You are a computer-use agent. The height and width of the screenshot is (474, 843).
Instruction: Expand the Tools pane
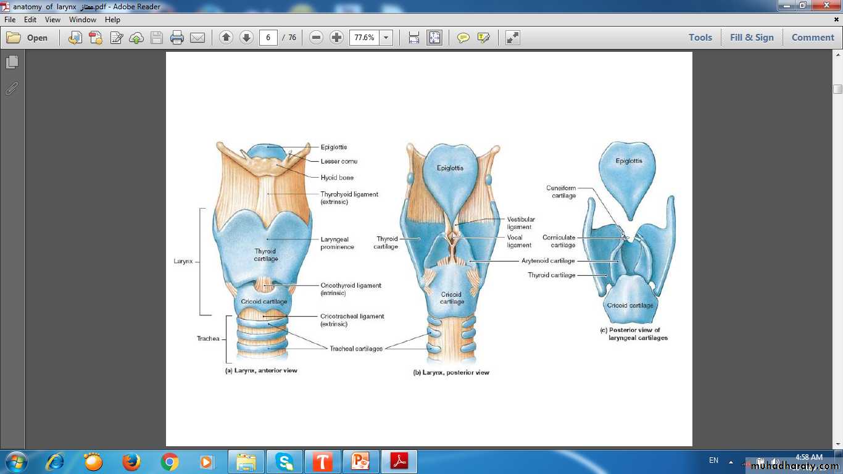pos(700,38)
